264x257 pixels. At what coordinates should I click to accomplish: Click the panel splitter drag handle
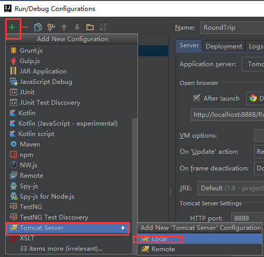click(170, 191)
